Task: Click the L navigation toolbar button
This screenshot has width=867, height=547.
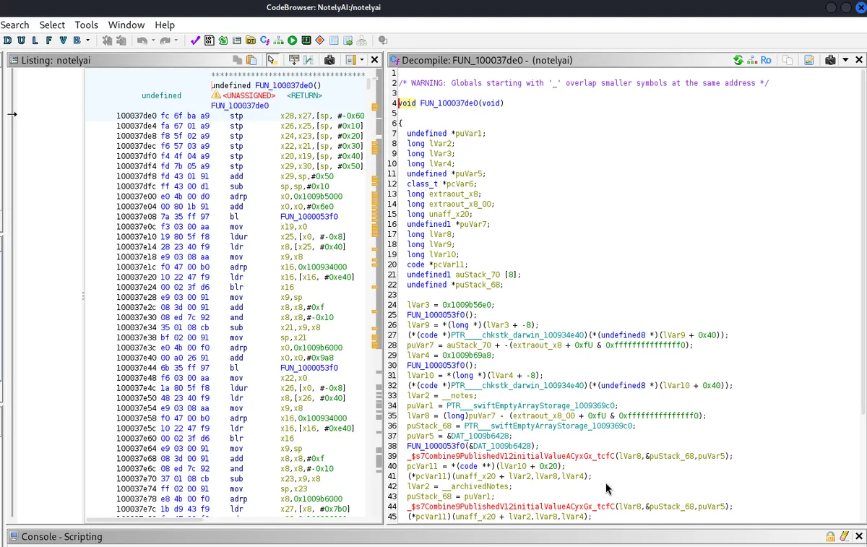Action: tap(36, 40)
